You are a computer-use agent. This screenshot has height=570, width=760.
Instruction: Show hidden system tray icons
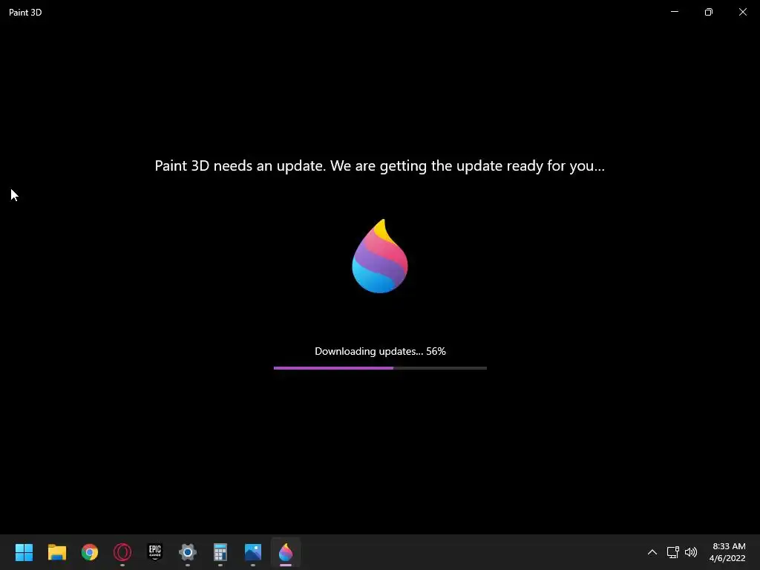point(652,552)
